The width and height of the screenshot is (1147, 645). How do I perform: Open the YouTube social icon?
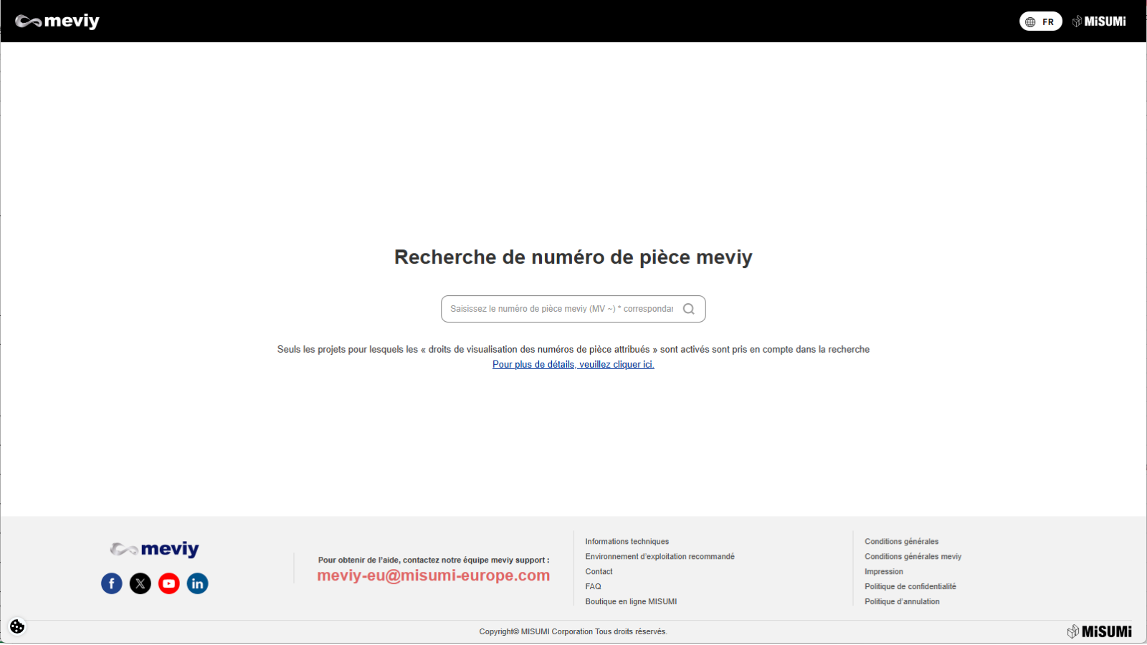coord(169,583)
